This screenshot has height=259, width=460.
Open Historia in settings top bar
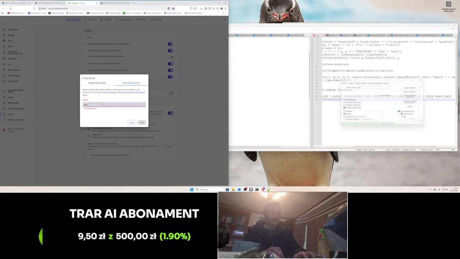(x=91, y=19)
